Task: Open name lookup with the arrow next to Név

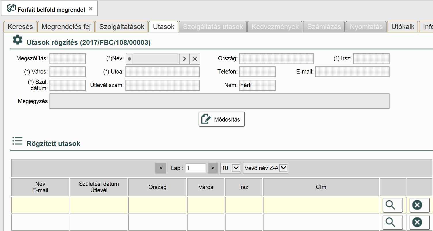Action: (x=184, y=59)
